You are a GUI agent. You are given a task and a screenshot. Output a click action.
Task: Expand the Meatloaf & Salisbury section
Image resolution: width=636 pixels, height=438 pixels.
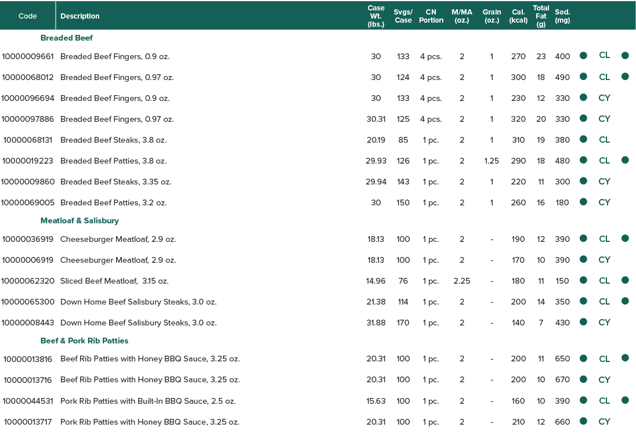tap(80, 220)
